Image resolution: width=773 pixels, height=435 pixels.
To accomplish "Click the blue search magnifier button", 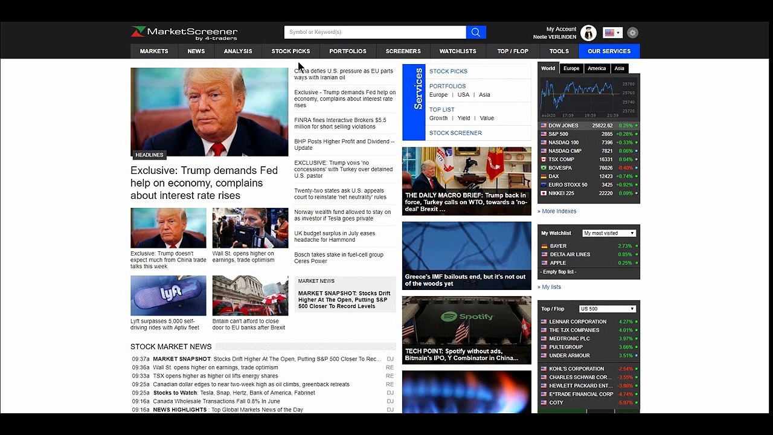I will coord(476,32).
